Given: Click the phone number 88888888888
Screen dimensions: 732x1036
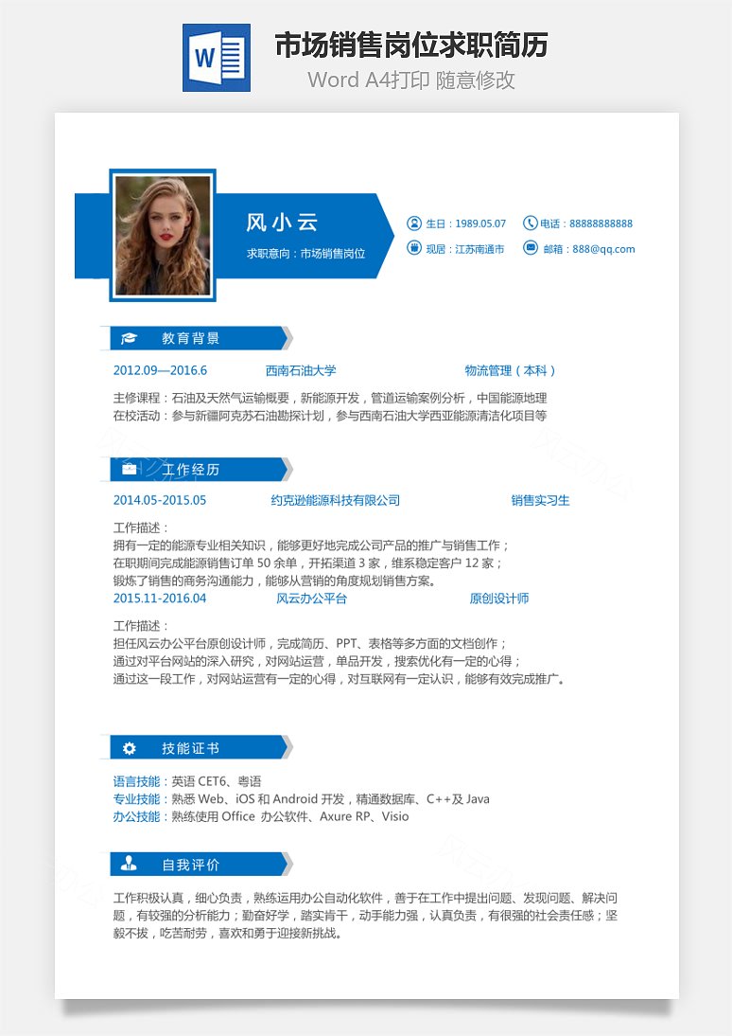Looking at the screenshot, I should click(x=601, y=224).
